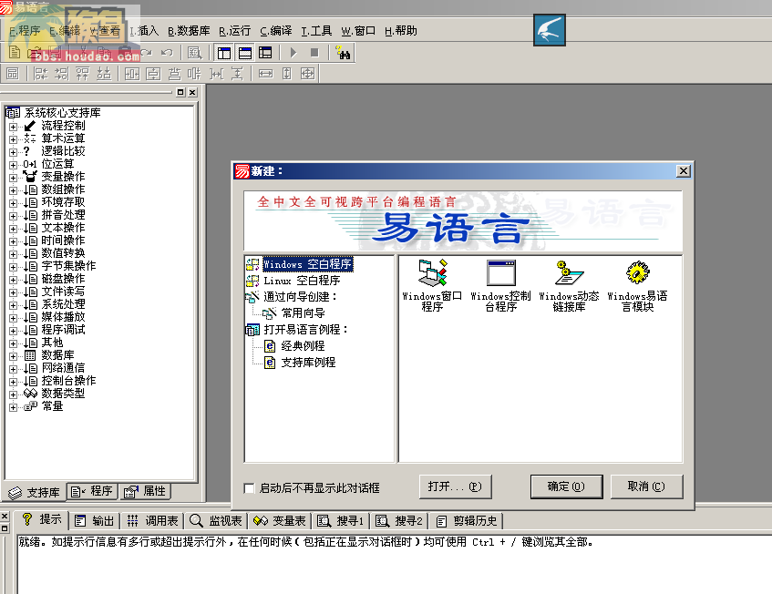Image resolution: width=772 pixels, height=594 pixels.
Task: Expand the 磁盘操作 tree node
Action: (x=14, y=280)
